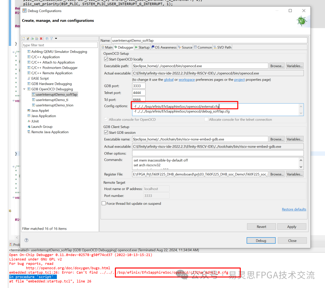Enable Force thread list update on suspend
Screen dimensions: 325x288
pos(104,204)
